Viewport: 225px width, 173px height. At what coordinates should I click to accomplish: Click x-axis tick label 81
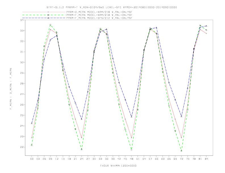[200, 159]
